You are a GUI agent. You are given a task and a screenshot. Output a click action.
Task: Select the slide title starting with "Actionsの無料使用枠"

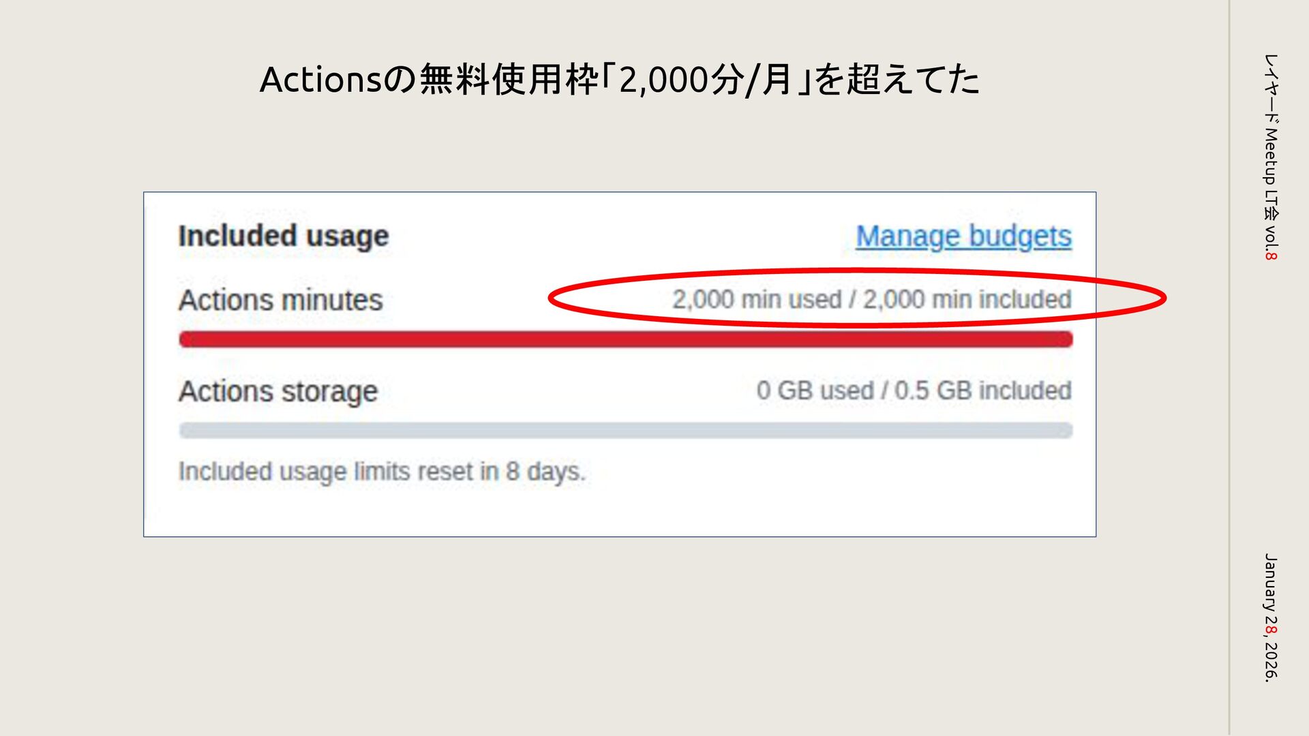point(619,80)
